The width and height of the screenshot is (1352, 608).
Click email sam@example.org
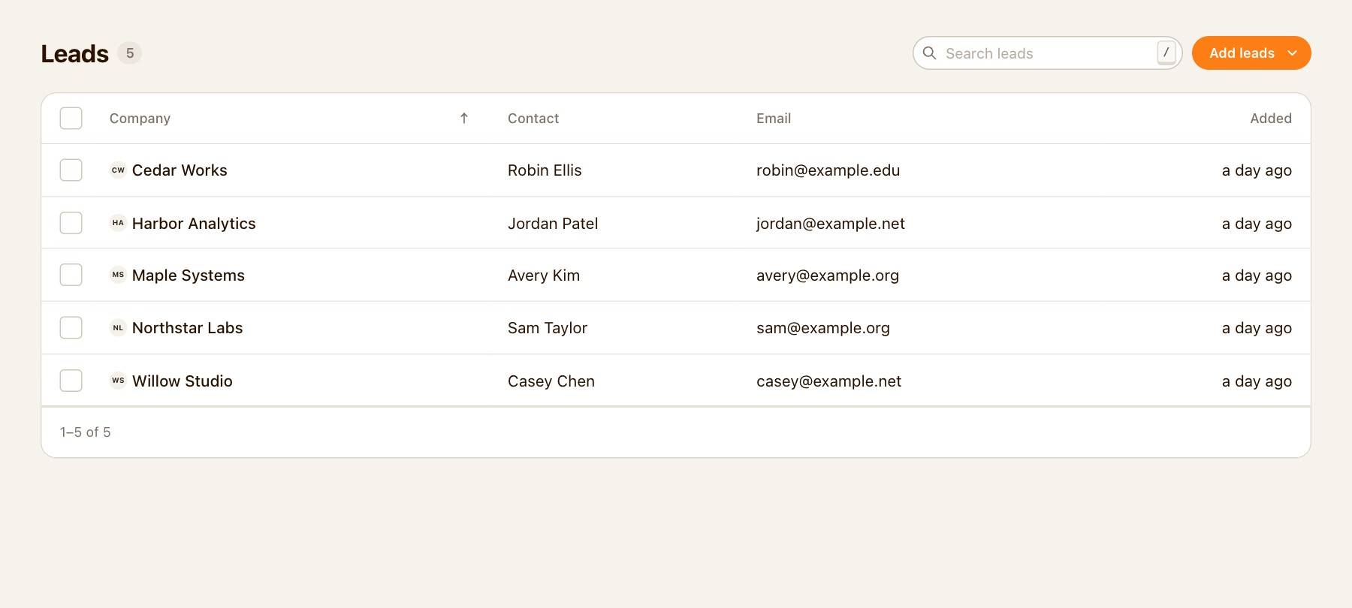tap(823, 328)
